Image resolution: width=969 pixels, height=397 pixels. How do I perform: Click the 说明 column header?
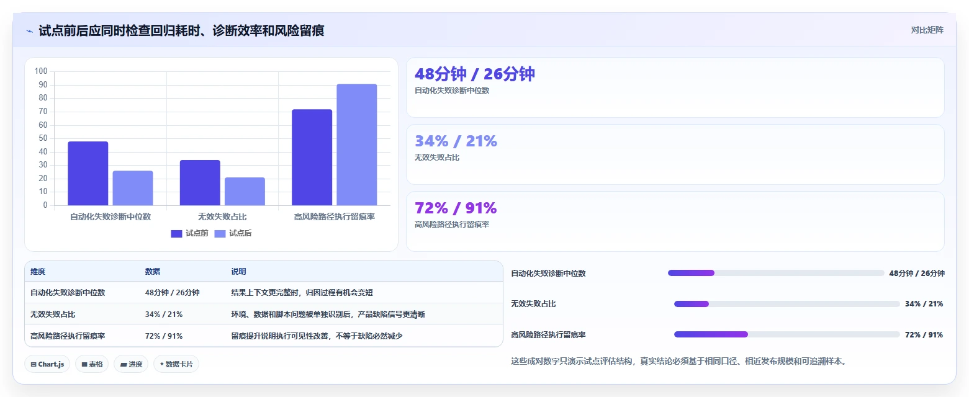239,272
